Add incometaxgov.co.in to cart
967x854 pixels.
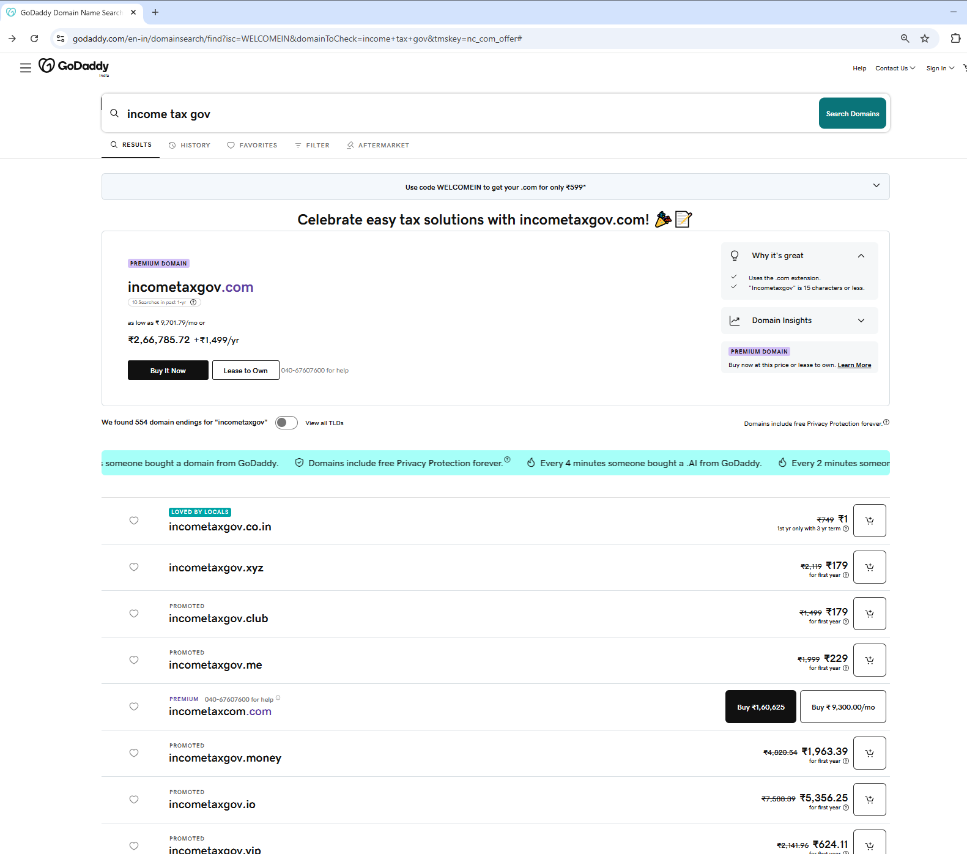coord(870,521)
